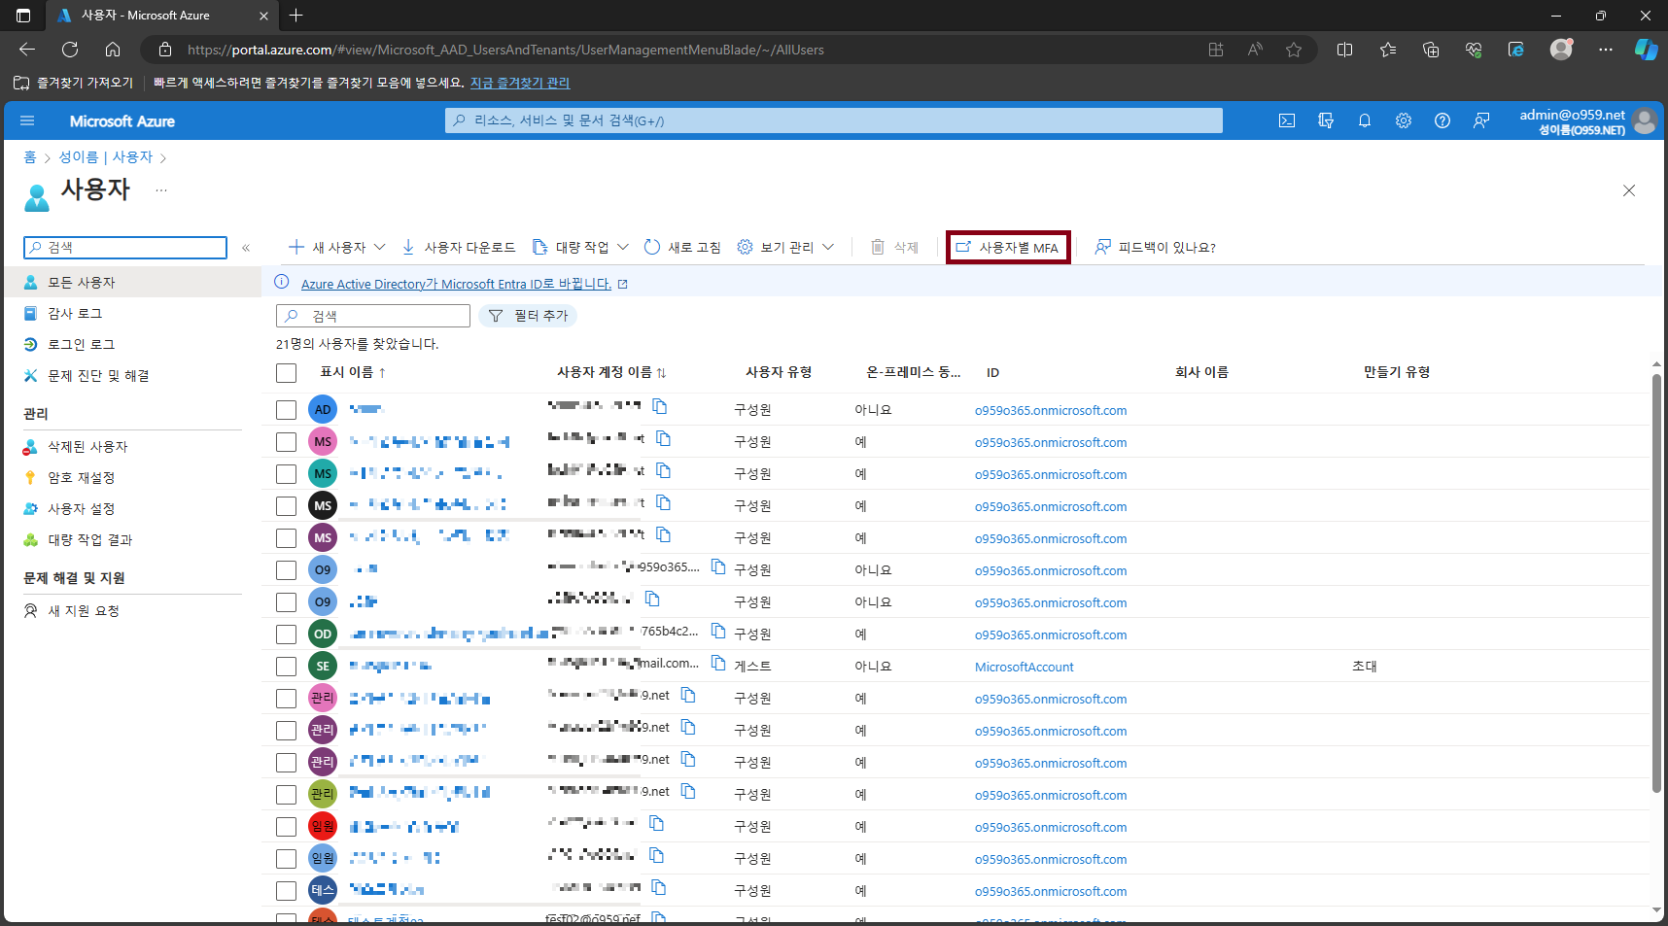Click the 지금 즐겨찾기 관리 link

coord(520,83)
